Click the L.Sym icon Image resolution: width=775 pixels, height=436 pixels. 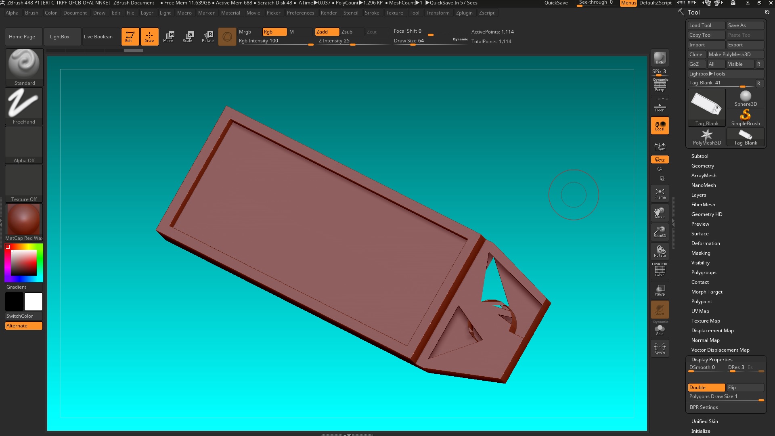coord(660,146)
